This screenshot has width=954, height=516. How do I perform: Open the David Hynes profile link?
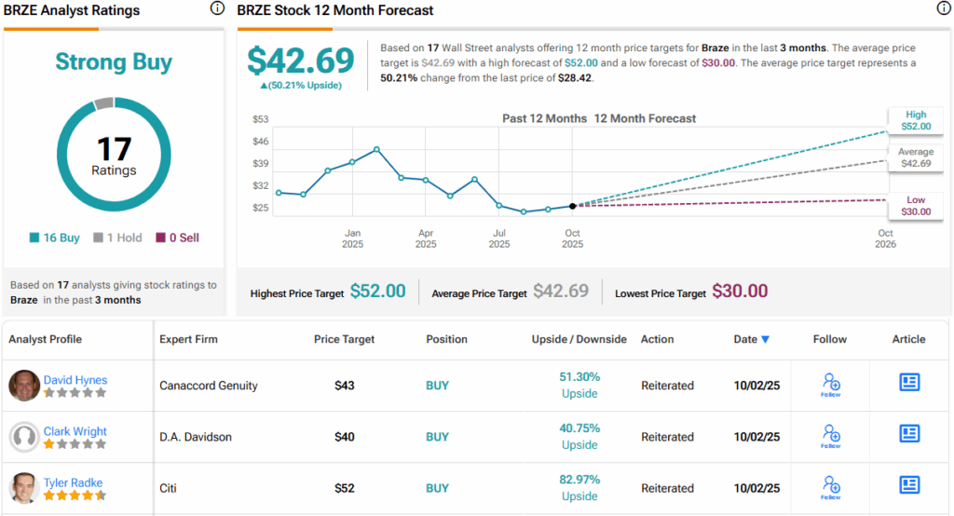point(75,380)
